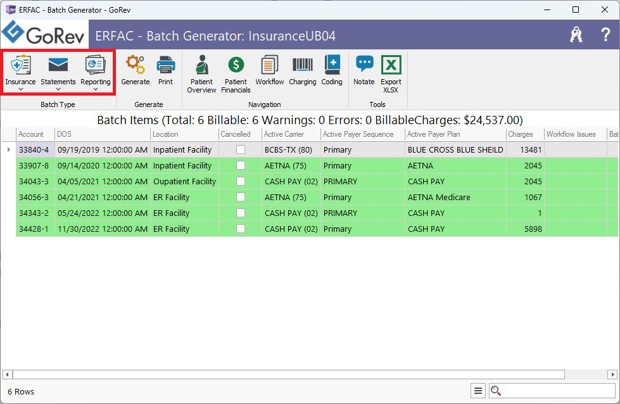Open the Insurance batch type
Viewport: 620px width, 404px height.
(20, 70)
